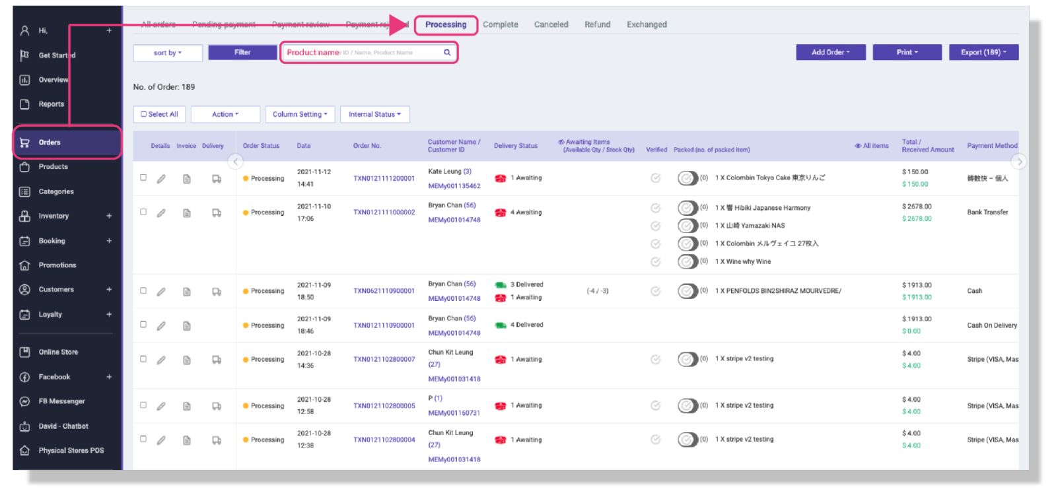The height and width of the screenshot is (491, 1056).
Task: Click delivery truck icon for TXN0121102800005
Action: click(216, 407)
